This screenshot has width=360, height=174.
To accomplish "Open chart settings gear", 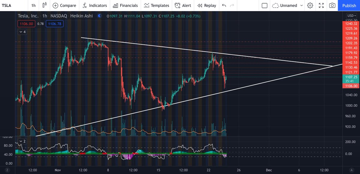I will [310, 5].
